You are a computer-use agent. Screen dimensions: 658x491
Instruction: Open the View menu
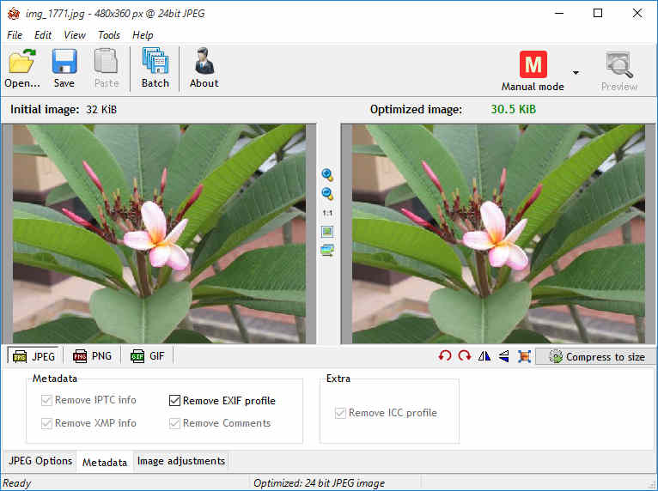coord(75,35)
